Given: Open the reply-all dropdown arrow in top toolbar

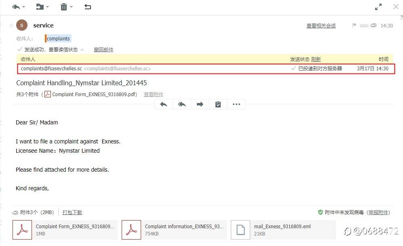Looking at the screenshot, I should pyautogui.click(x=23, y=7).
